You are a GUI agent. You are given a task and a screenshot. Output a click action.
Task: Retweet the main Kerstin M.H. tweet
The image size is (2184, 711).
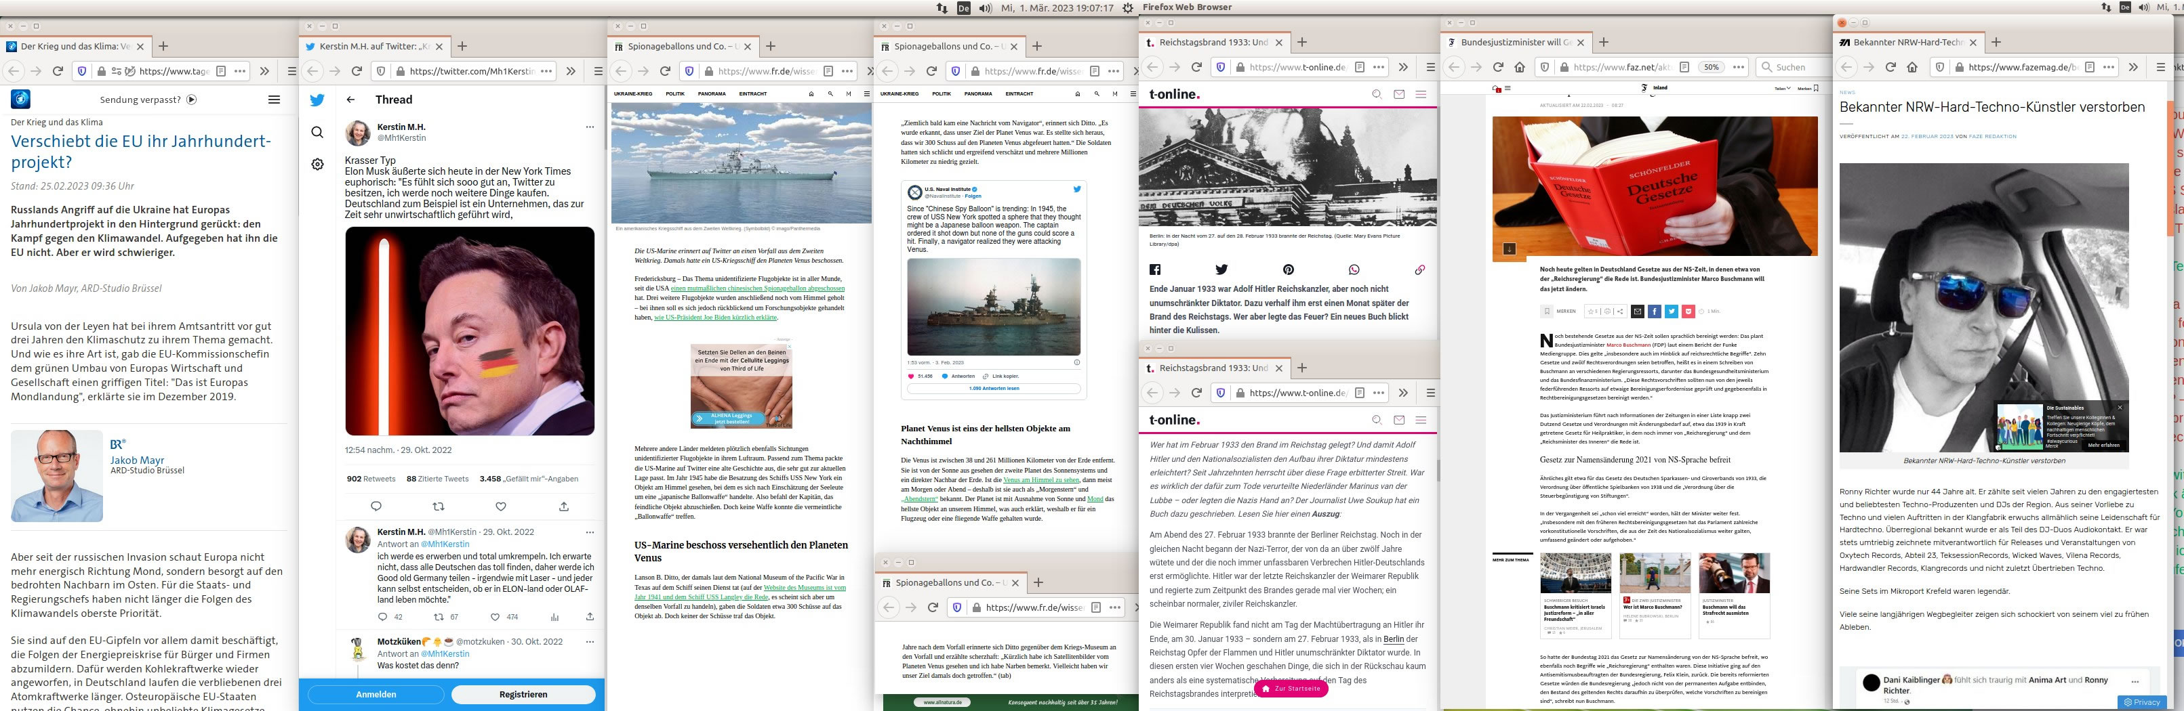point(439,506)
